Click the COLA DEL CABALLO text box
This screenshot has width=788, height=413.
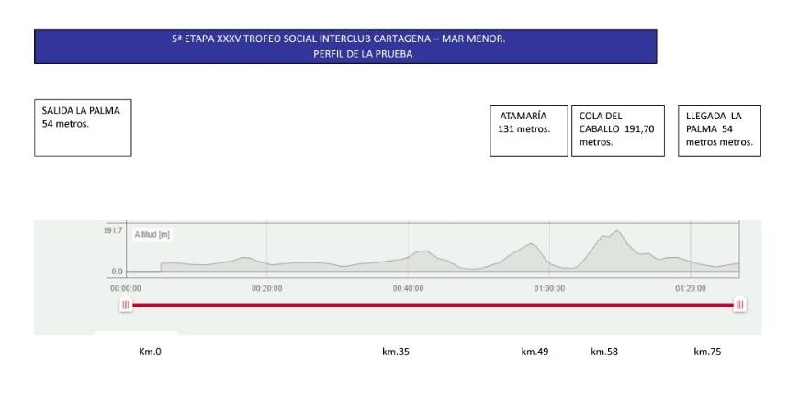[x=617, y=130]
